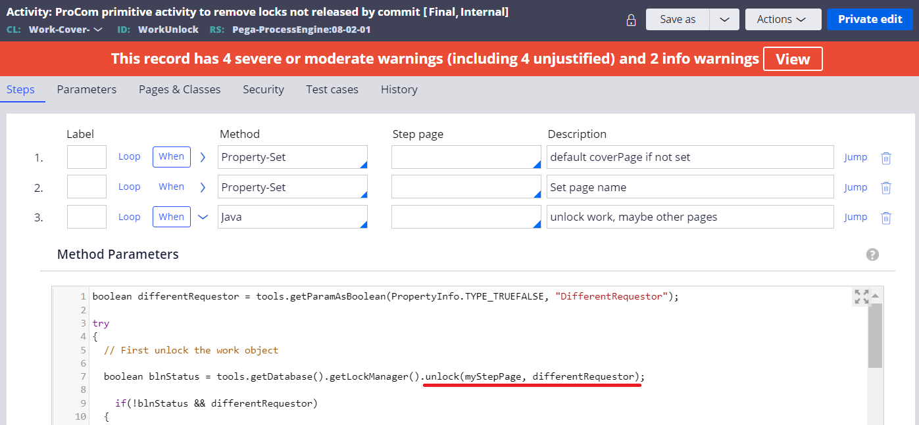This screenshot has width=919, height=425.
Task: Delete step 1 using trash icon
Action: tap(886, 158)
